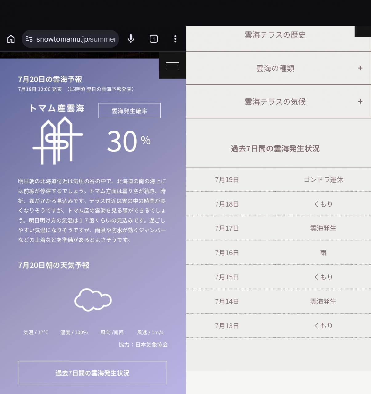Click the forecast description paragraph

[92, 211]
